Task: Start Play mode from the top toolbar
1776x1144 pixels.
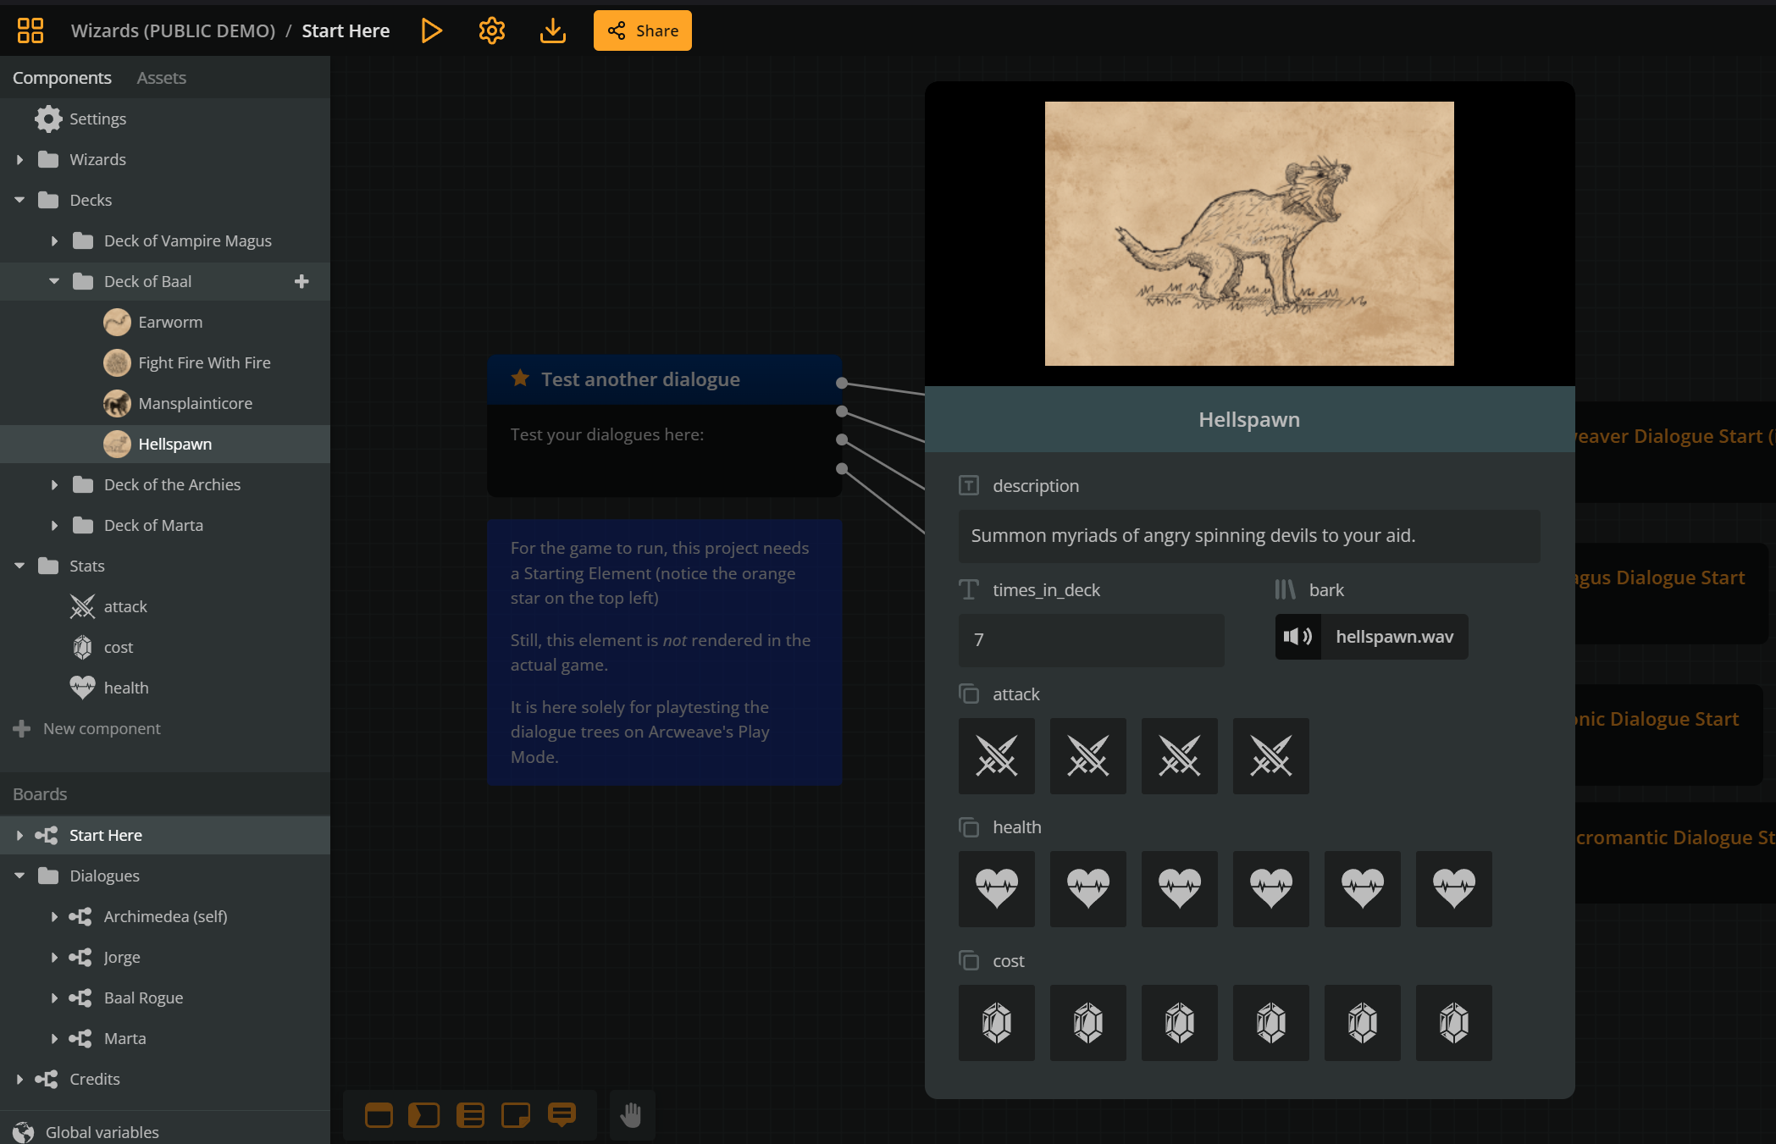Action: click(x=432, y=30)
